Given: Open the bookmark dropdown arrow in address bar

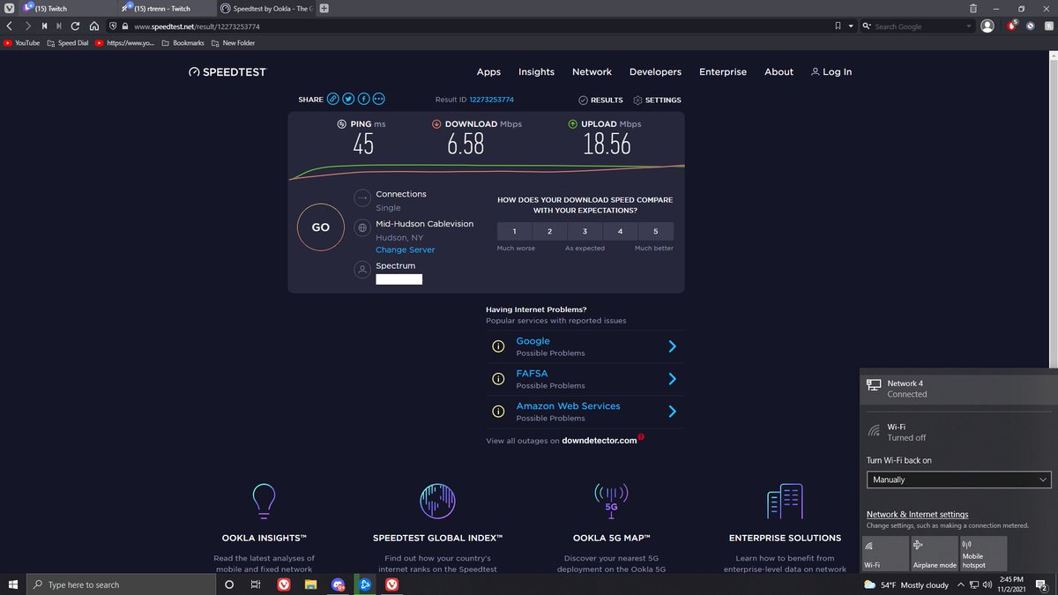Looking at the screenshot, I should point(851,26).
